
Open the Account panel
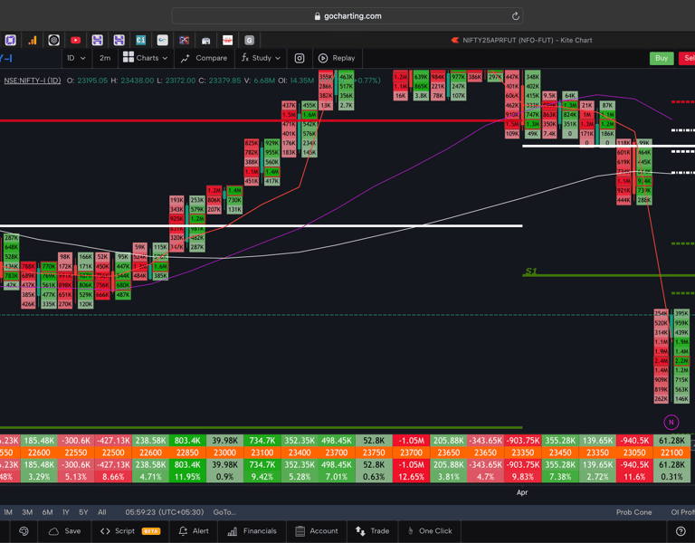tap(317, 531)
